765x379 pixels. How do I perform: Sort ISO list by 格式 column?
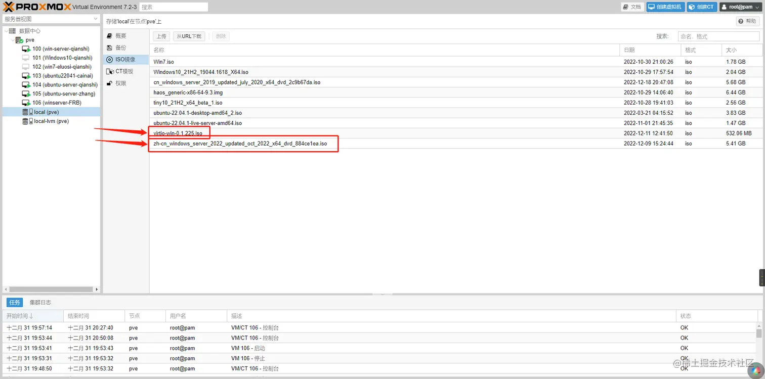pos(701,50)
